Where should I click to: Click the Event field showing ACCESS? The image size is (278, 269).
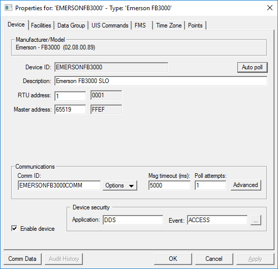click(x=217, y=220)
